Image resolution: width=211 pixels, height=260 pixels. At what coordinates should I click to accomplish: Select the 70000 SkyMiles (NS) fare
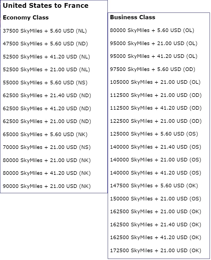[x=46, y=147]
